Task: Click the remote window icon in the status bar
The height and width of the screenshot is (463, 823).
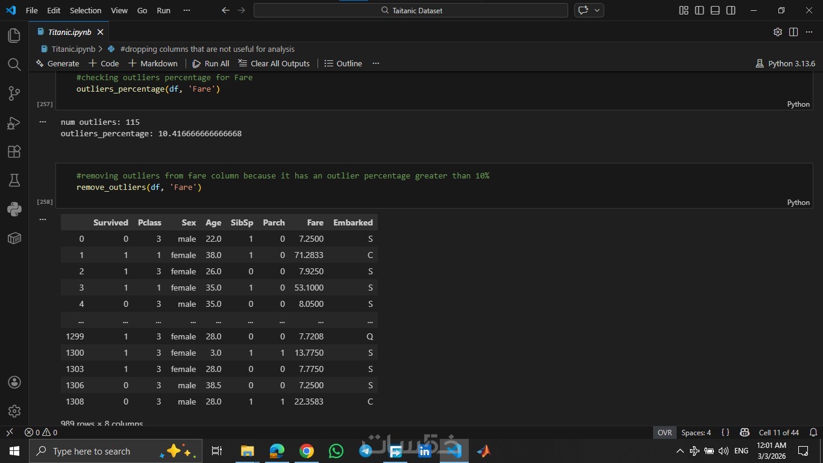Action: tap(9, 432)
